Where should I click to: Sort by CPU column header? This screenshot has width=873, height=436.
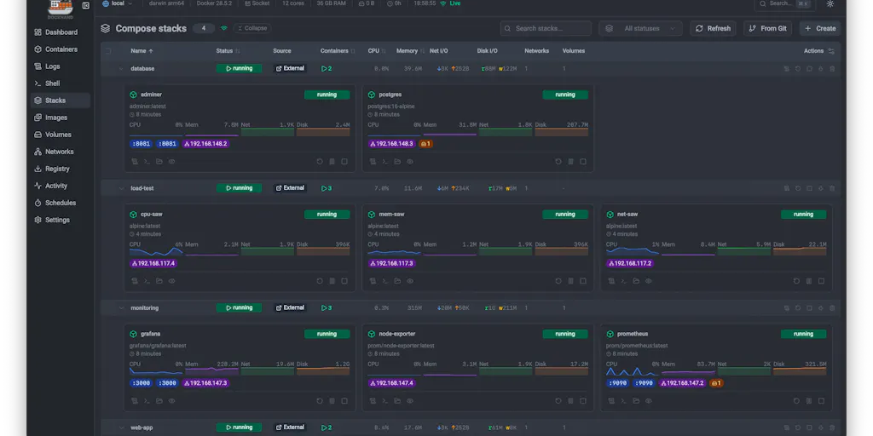coord(377,51)
